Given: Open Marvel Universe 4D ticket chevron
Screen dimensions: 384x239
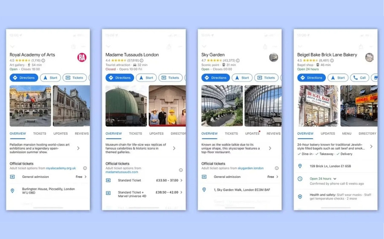Looking at the screenshot, I should 181,192.
